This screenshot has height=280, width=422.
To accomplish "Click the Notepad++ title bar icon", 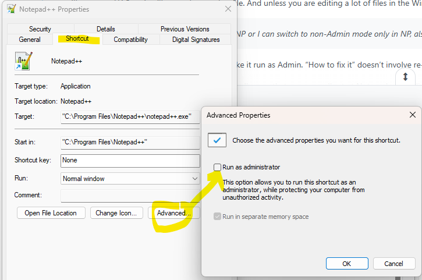I will [x=10, y=9].
